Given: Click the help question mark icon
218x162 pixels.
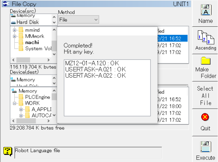Looking at the screenshot, I should point(8,150).
